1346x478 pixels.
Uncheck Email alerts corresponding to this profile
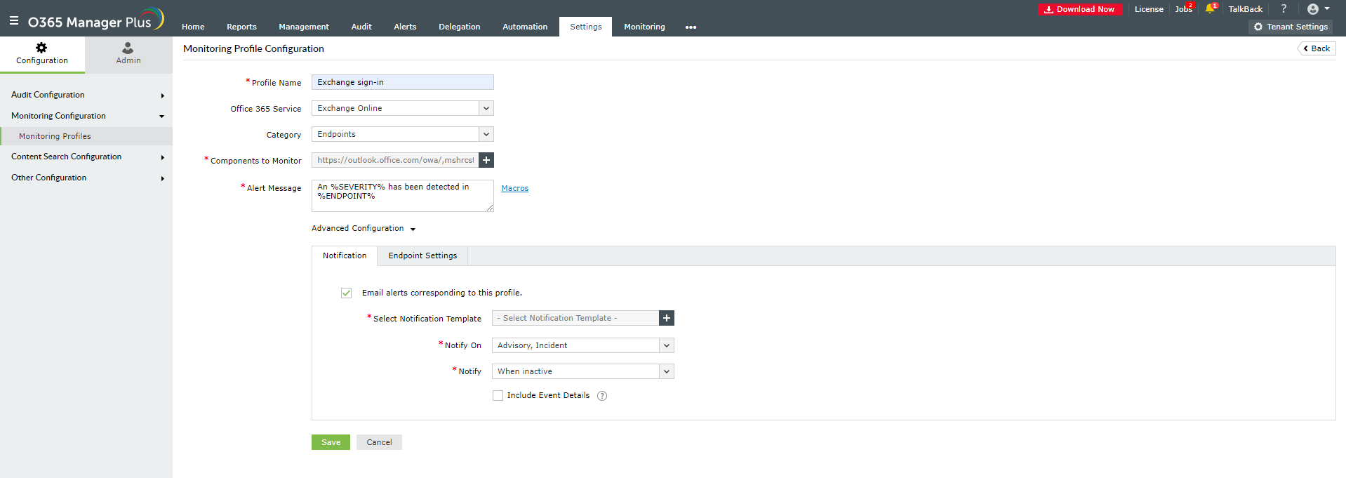point(346,293)
